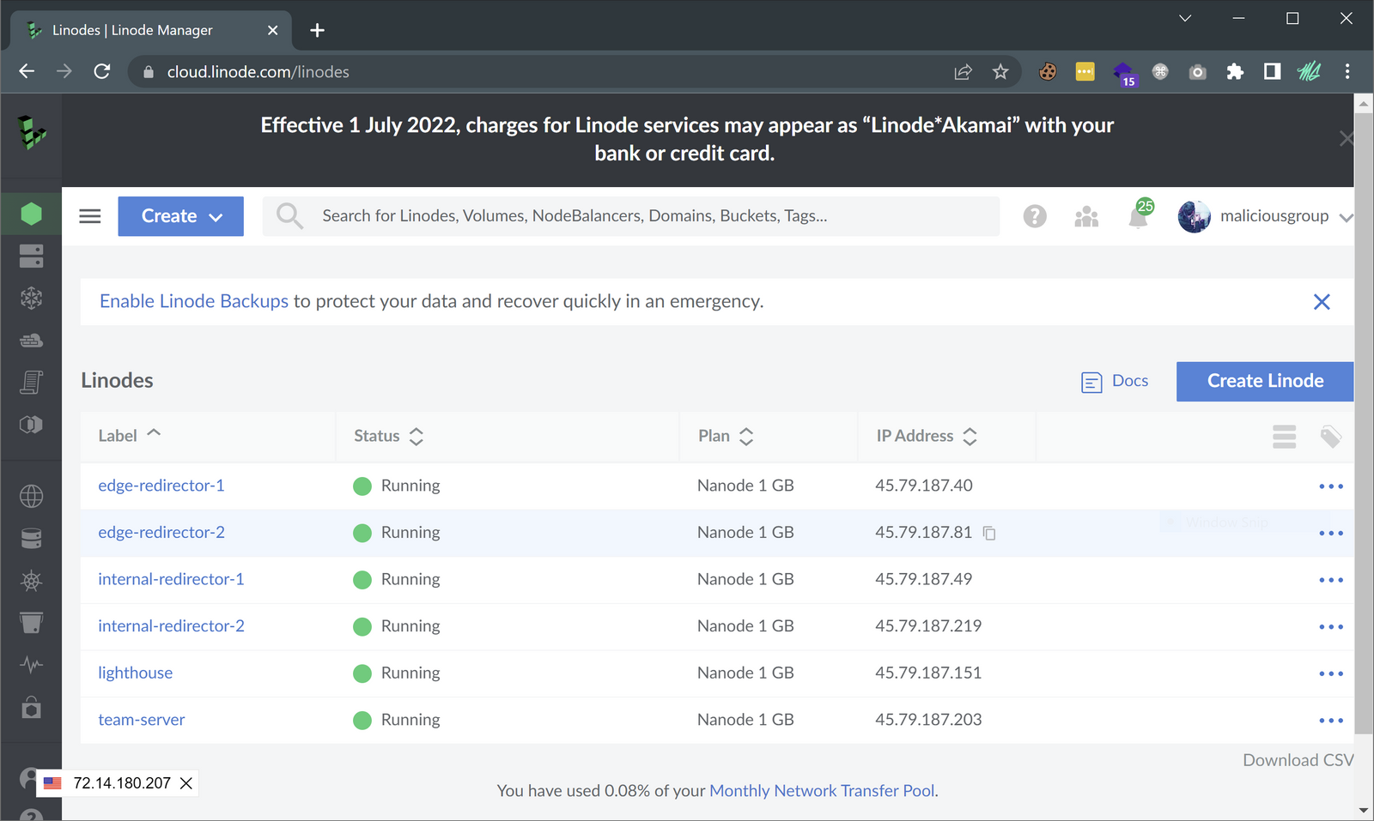The image size is (1374, 821).
Task: Open the Create dropdown button
Action: click(x=180, y=216)
